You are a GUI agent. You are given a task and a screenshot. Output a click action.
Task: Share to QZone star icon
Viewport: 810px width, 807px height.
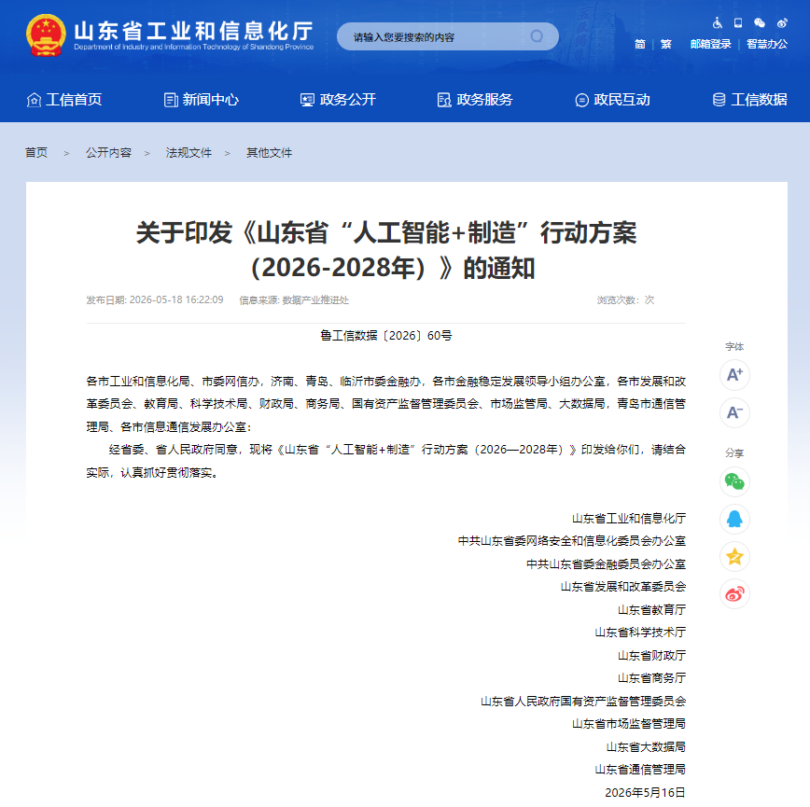[734, 557]
